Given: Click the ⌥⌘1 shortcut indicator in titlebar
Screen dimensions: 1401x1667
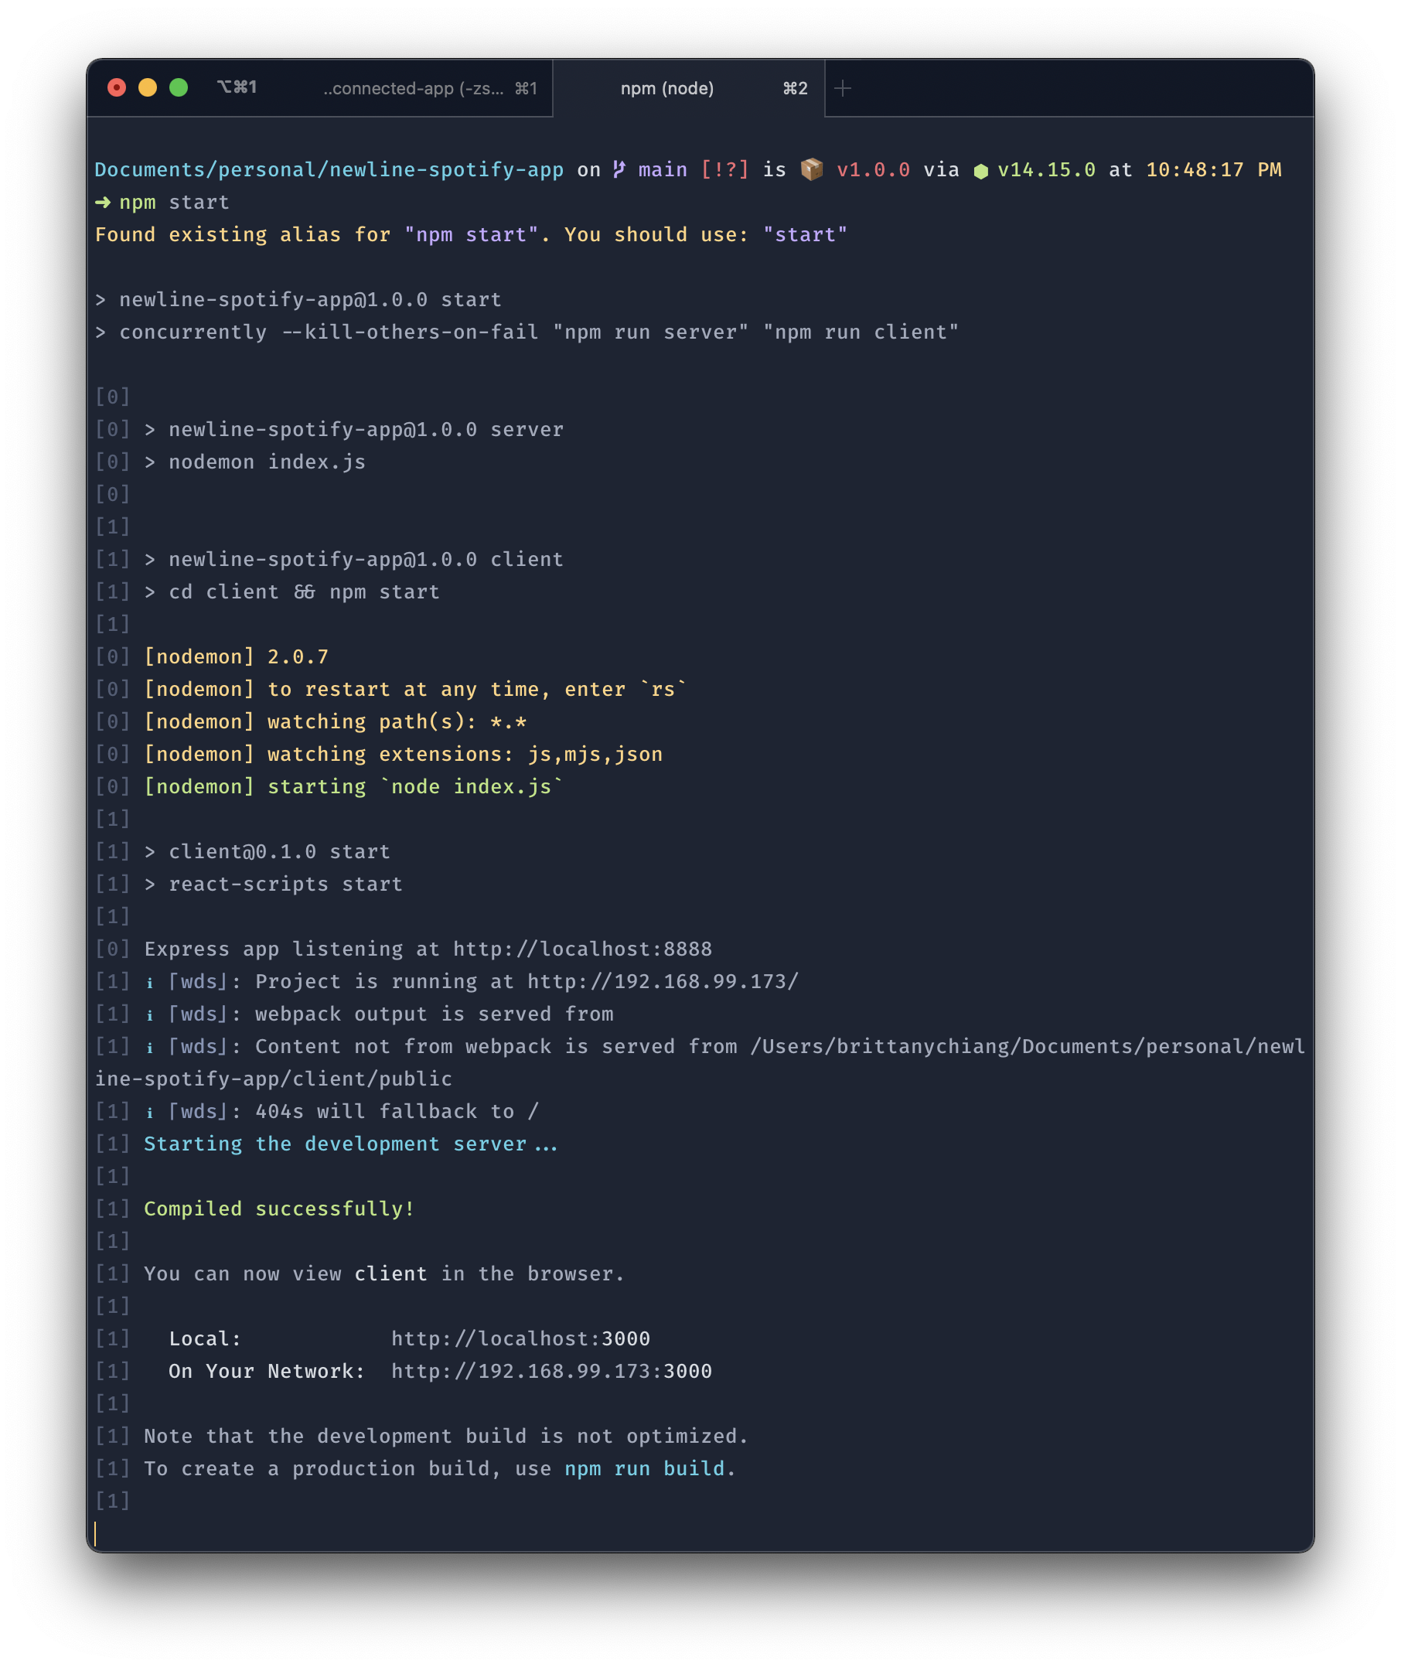Looking at the screenshot, I should (237, 88).
